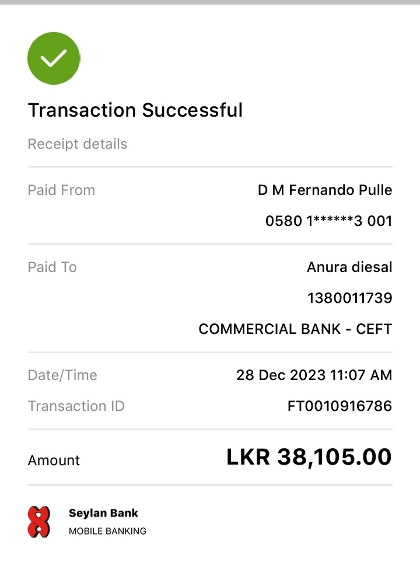Select transaction ID FT0010916786

click(339, 406)
